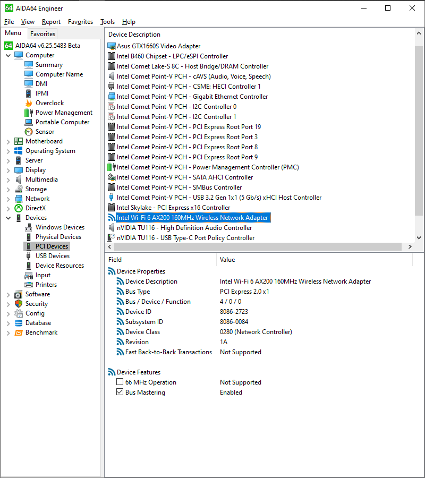Select Physical Devices in the tree

(x=58, y=237)
